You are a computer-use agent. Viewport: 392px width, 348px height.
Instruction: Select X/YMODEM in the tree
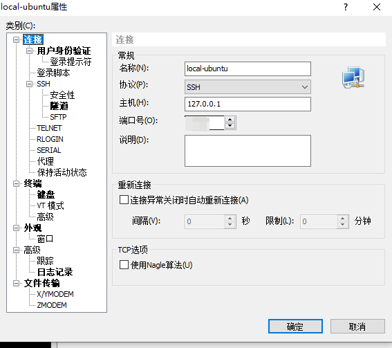(55, 294)
